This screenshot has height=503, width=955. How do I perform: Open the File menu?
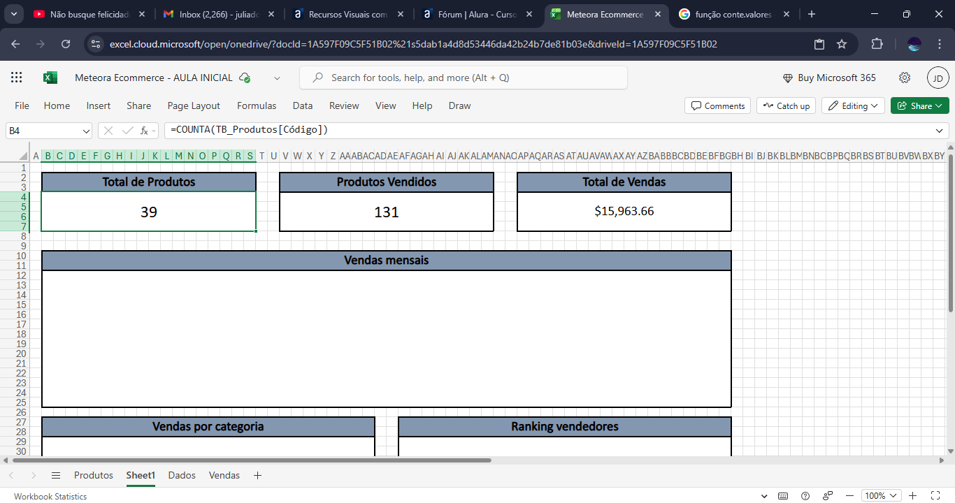click(x=22, y=105)
